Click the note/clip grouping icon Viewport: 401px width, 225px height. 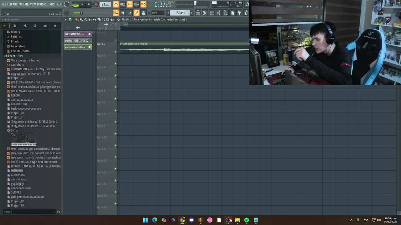[129, 13]
